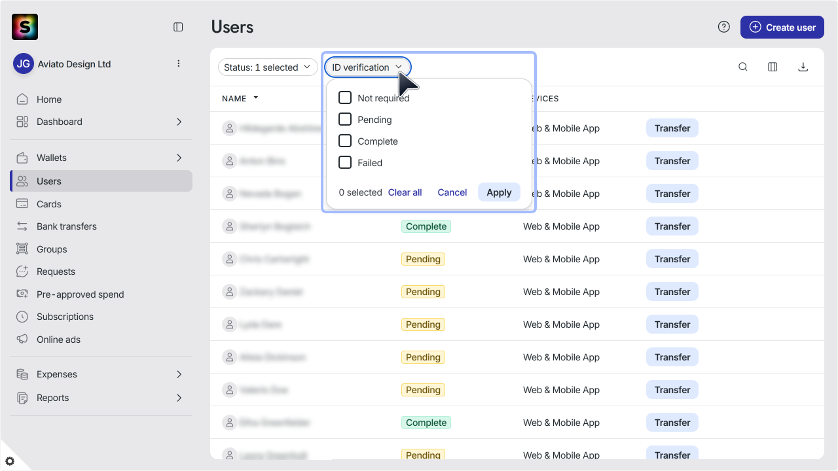Collapse the sidebar panel icon
Screen dimensions: 838x471
pos(178,27)
